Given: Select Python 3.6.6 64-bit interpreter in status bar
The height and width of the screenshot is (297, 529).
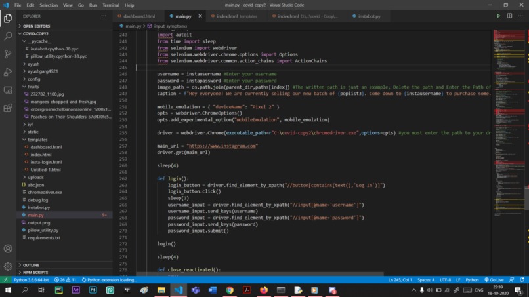Looking at the screenshot, I should click(32, 280).
